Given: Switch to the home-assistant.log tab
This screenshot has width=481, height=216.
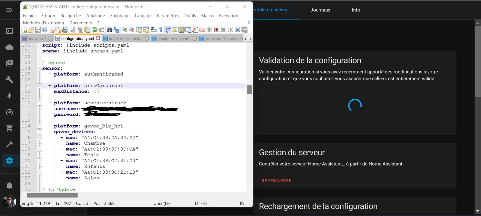Looking at the screenshot, I should click(x=125, y=39).
